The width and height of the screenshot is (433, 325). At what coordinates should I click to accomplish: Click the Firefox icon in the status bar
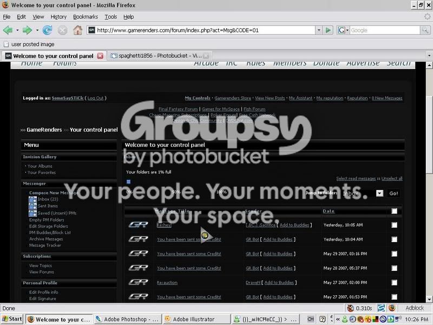[x=392, y=308]
